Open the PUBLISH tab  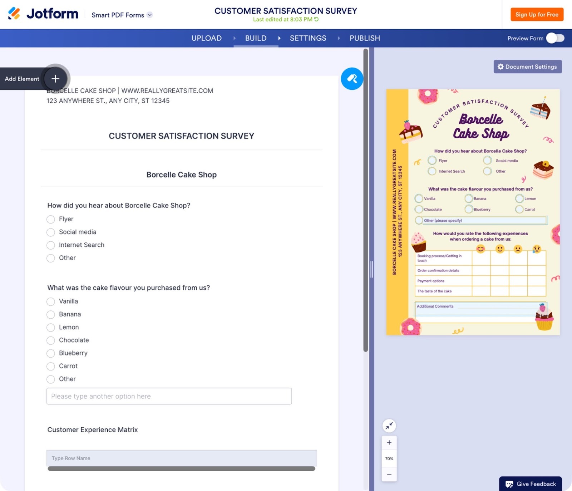point(364,38)
